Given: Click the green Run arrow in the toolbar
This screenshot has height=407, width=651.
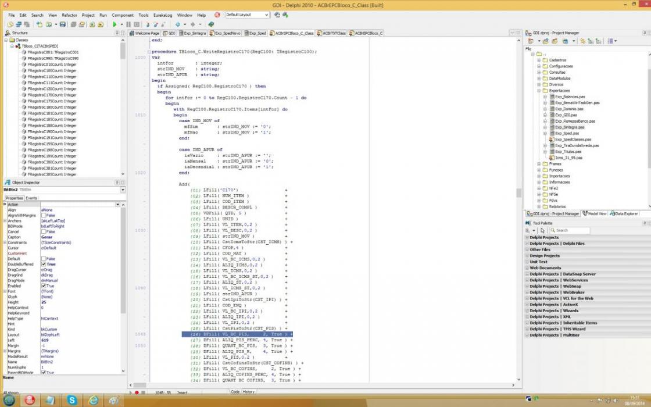Looking at the screenshot, I should pos(115,24).
